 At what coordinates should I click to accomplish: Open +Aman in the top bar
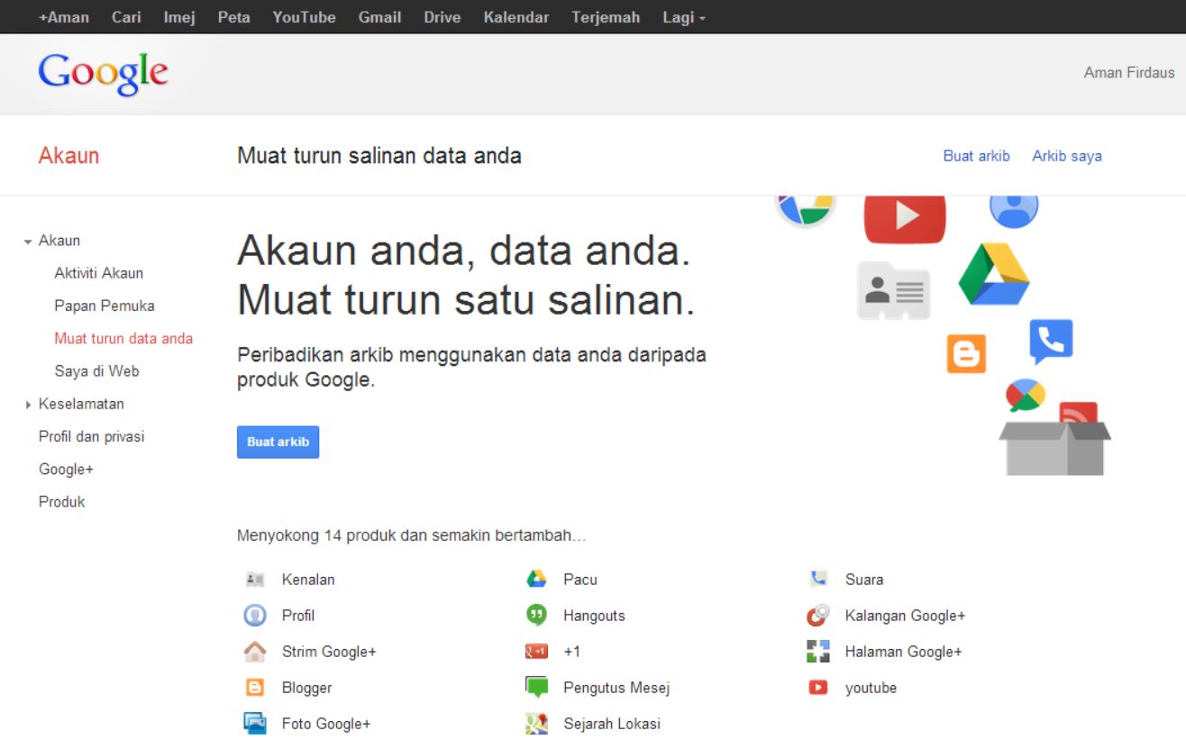tap(64, 17)
